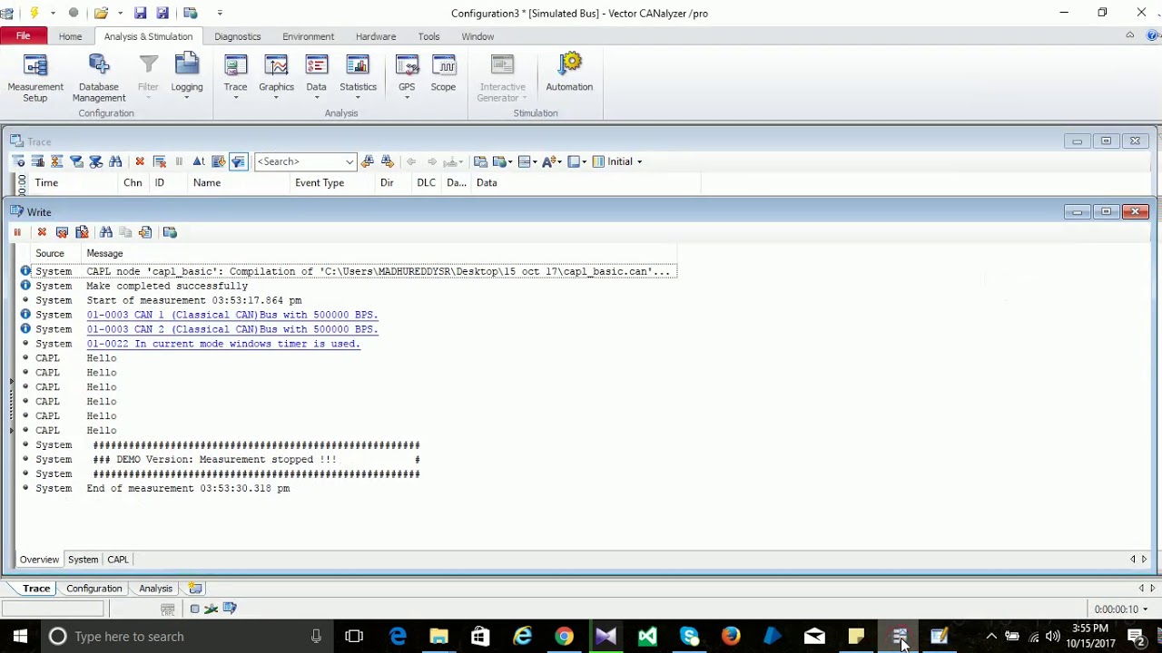Screen dimensions: 1162x653
Task: Open the CAN 1 Classical CAN bus link
Action: click(x=232, y=315)
